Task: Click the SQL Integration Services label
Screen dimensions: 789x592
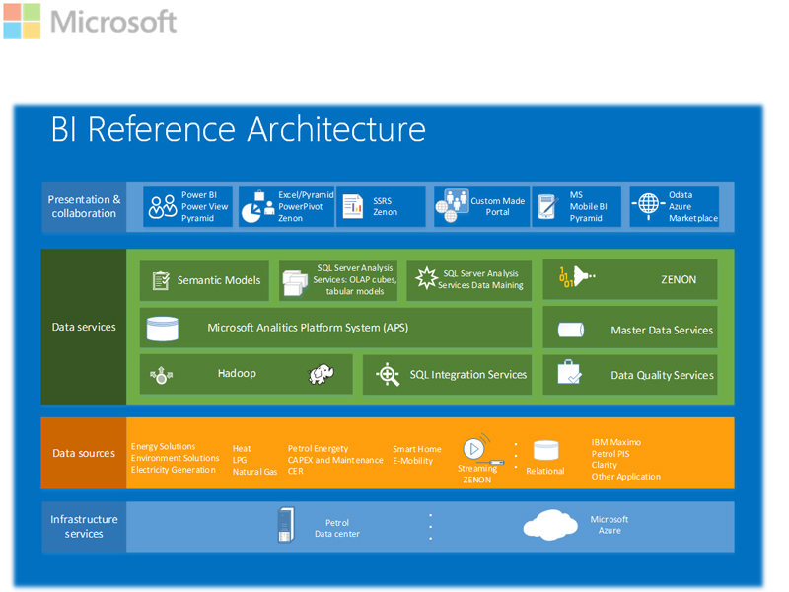Action: pyautogui.click(x=467, y=375)
